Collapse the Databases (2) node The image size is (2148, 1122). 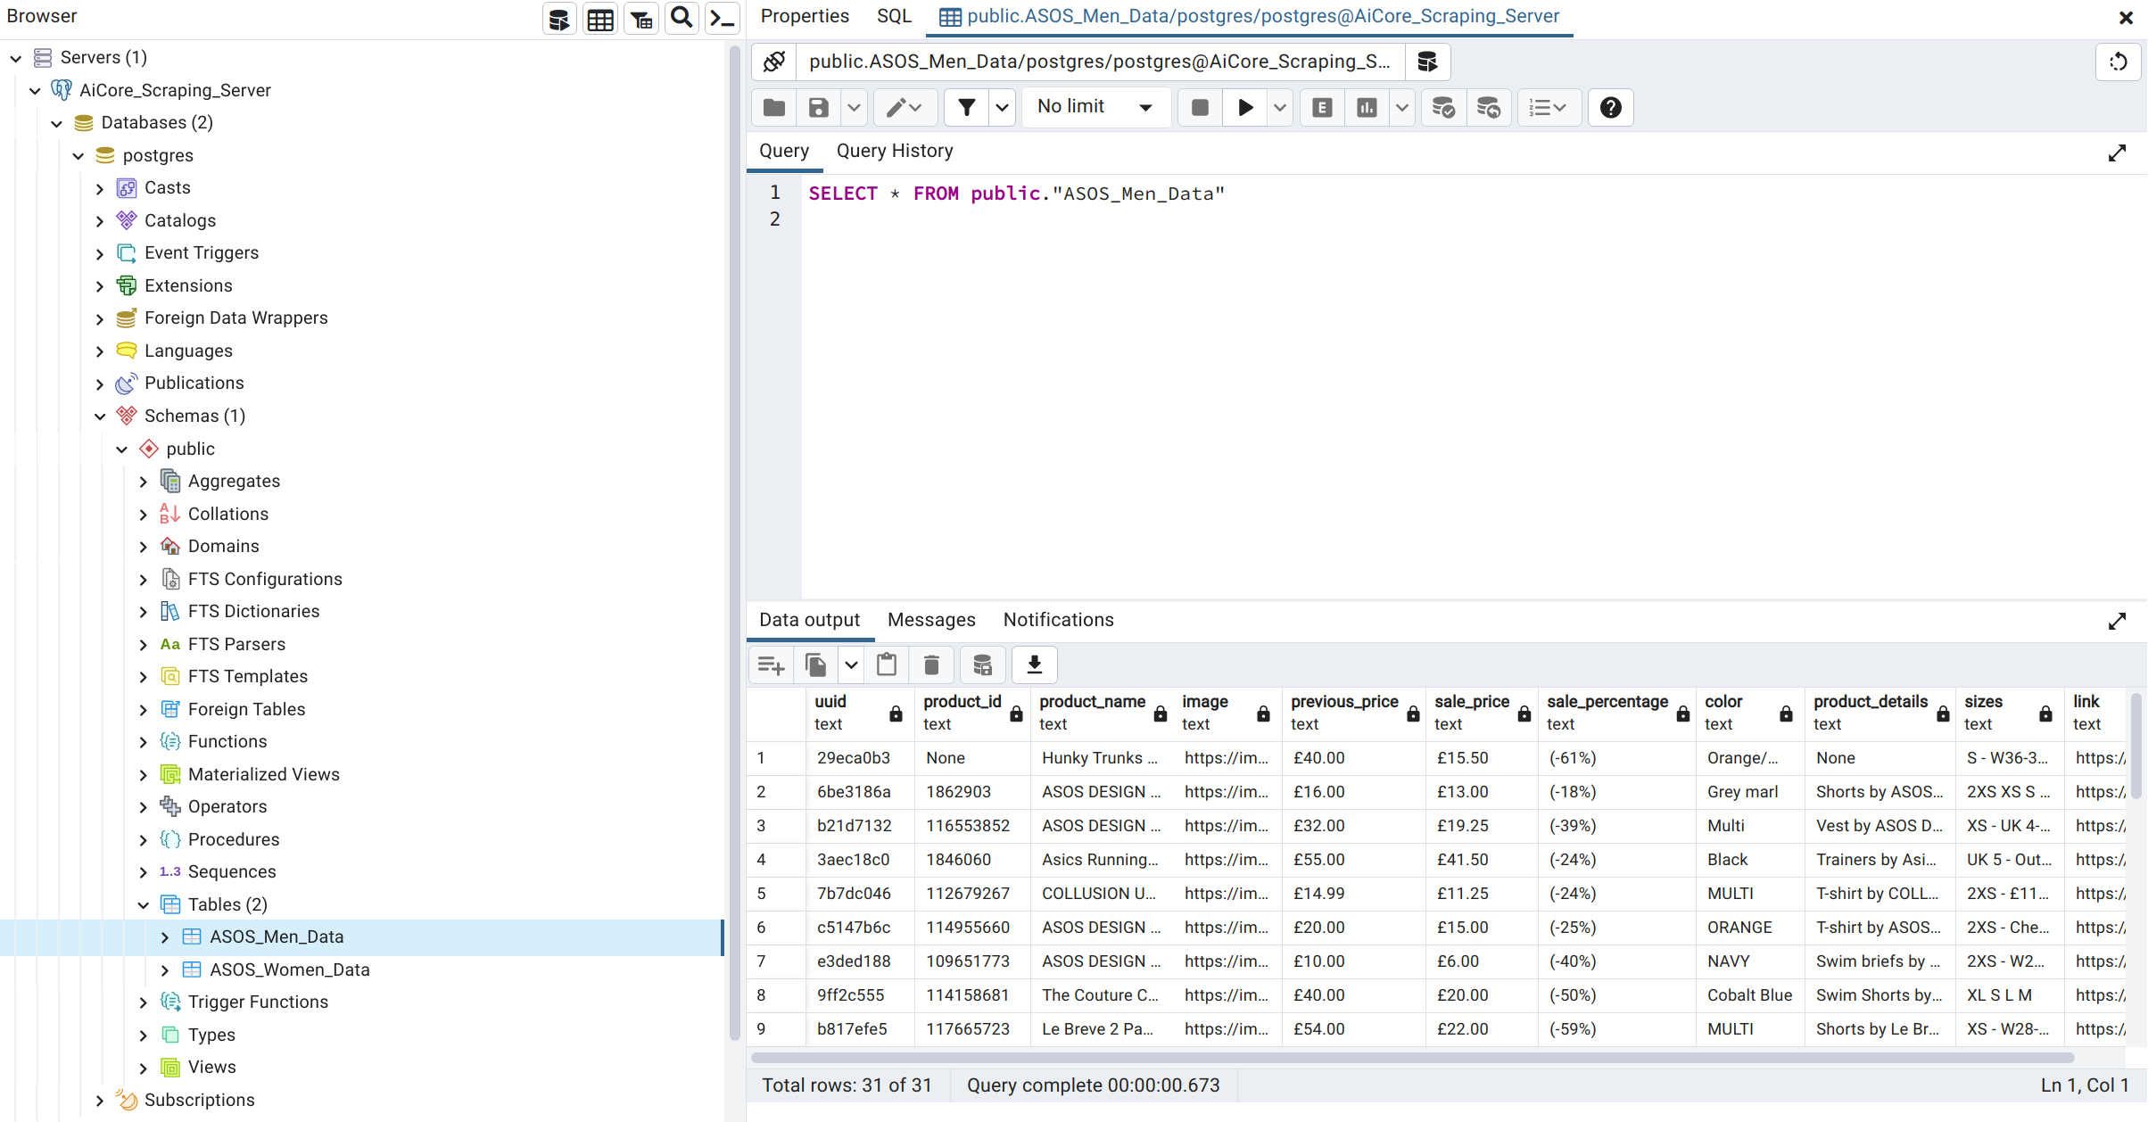57,124
